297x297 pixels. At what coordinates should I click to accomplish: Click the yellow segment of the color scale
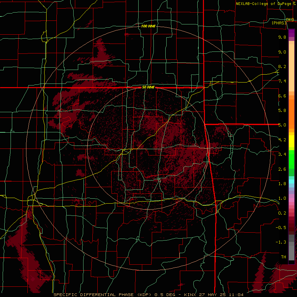click(x=291, y=141)
